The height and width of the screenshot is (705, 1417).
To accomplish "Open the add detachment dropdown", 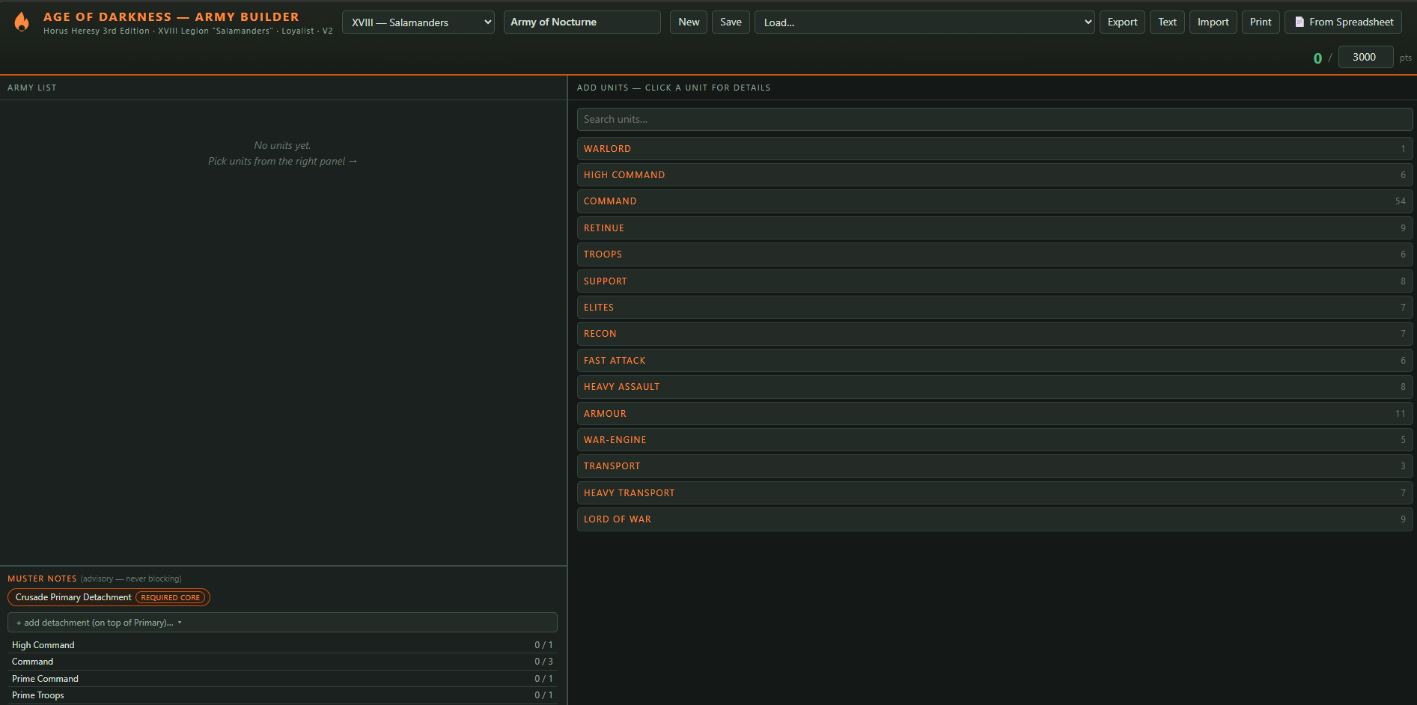I will [282, 623].
